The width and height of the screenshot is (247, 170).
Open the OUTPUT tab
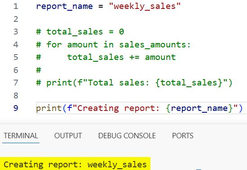[x=68, y=136]
